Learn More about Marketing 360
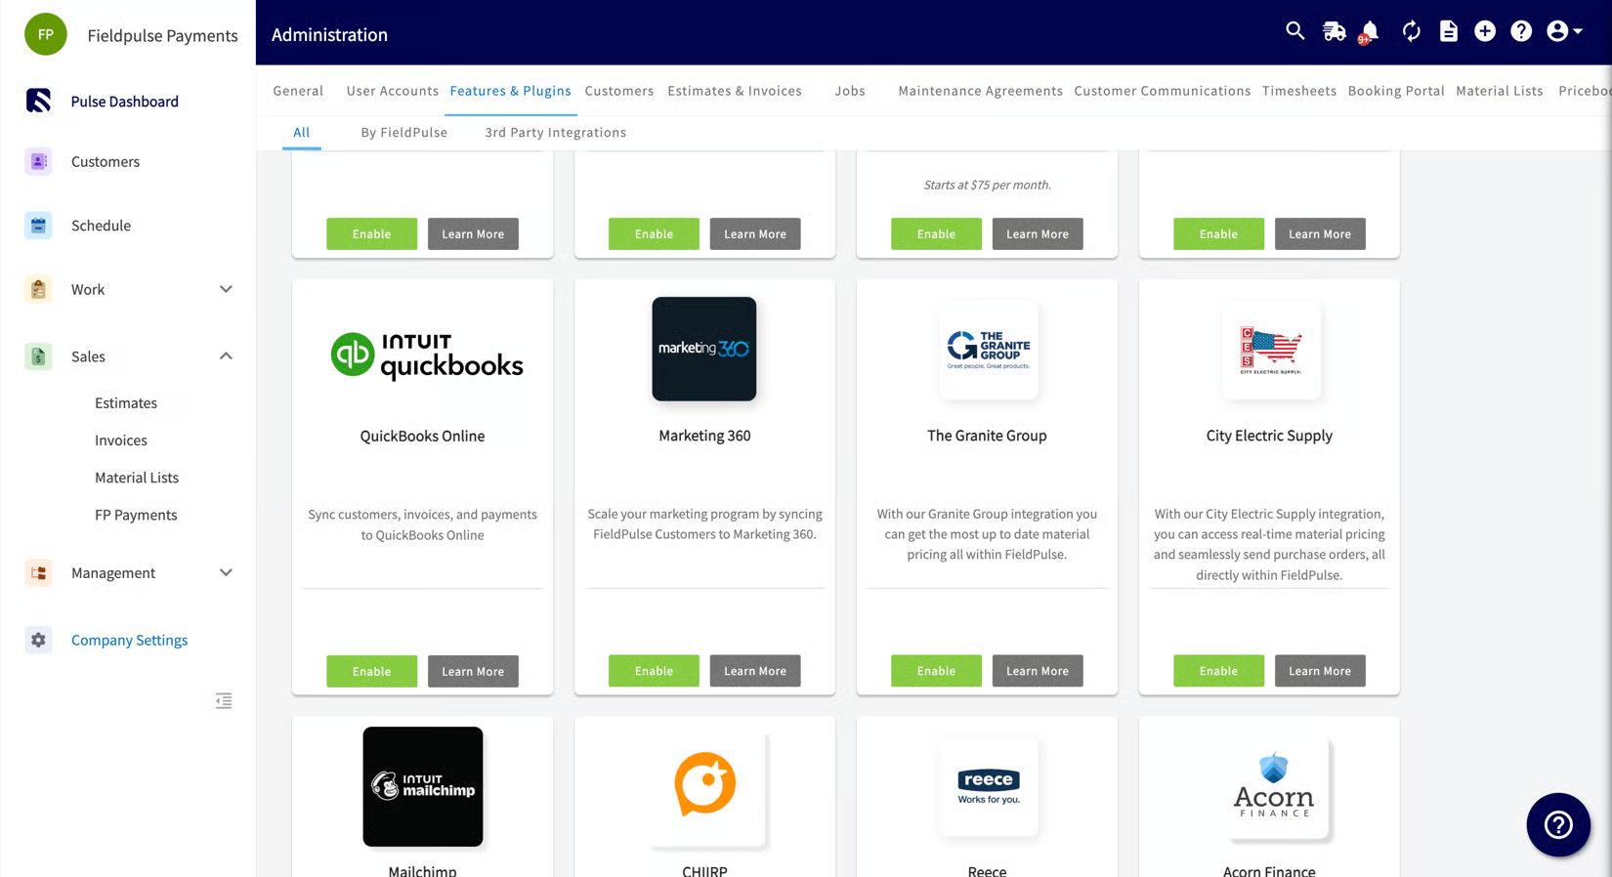1612x877 pixels. 755,671
